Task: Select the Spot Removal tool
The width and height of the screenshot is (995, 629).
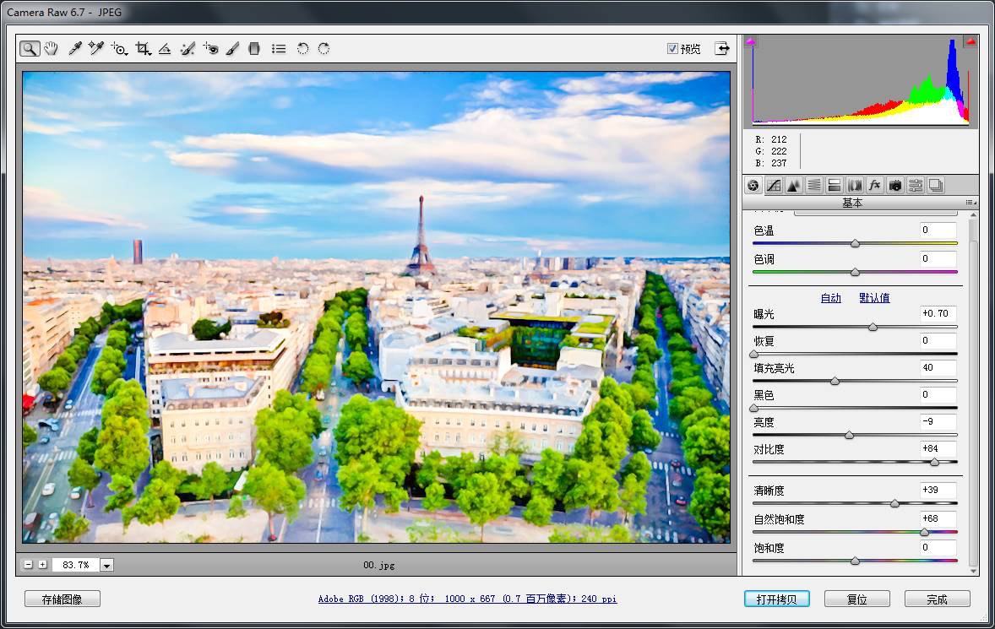Action: tap(188, 49)
